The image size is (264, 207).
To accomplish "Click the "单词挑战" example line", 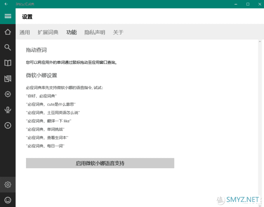I will coord(45,129).
